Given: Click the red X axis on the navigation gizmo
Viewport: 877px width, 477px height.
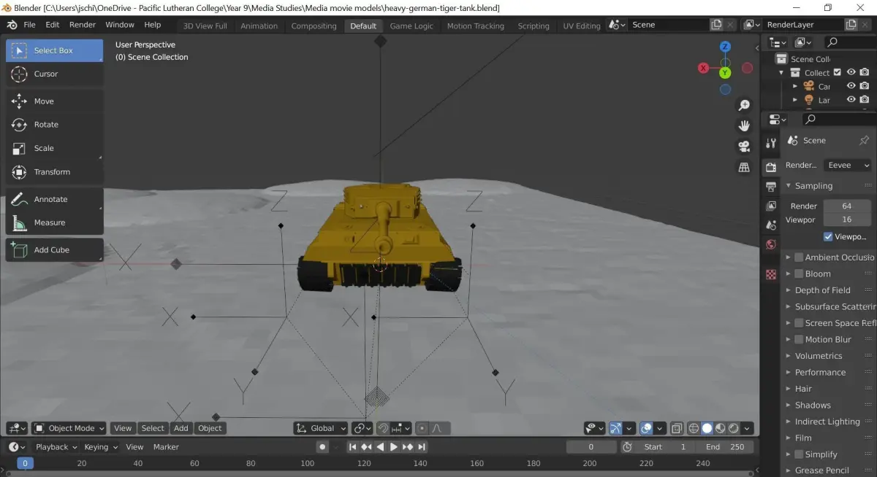Looking at the screenshot, I should tap(703, 68).
